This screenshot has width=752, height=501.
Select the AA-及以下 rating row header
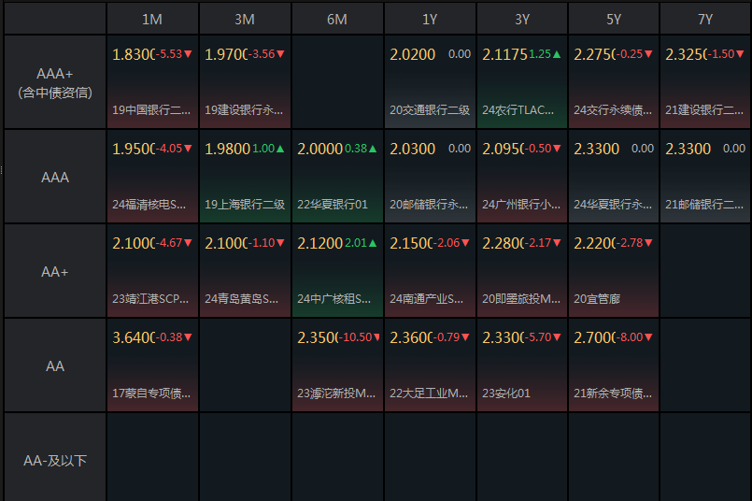pyautogui.click(x=55, y=461)
